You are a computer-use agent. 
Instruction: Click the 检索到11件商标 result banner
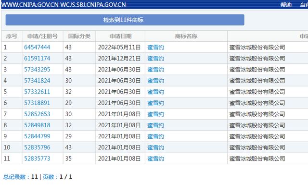[125, 20]
